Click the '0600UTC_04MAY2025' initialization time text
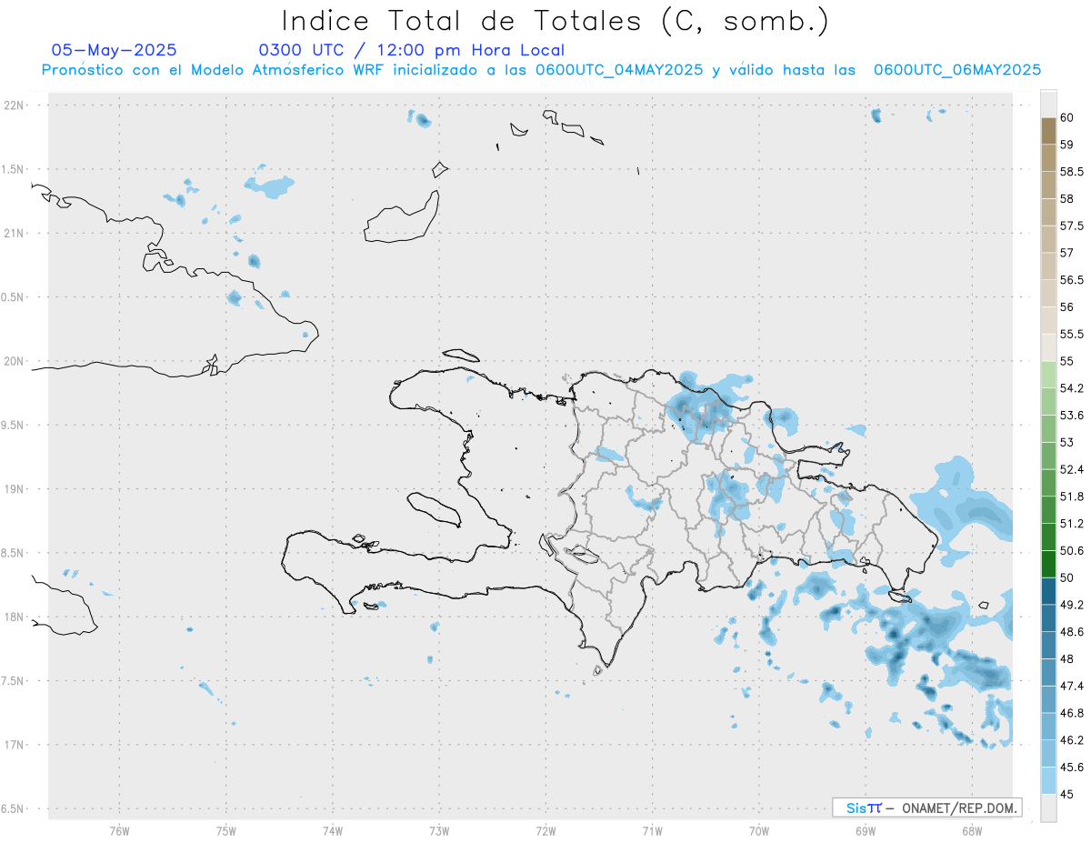Image resolution: width=1091 pixels, height=843 pixels. [x=618, y=70]
